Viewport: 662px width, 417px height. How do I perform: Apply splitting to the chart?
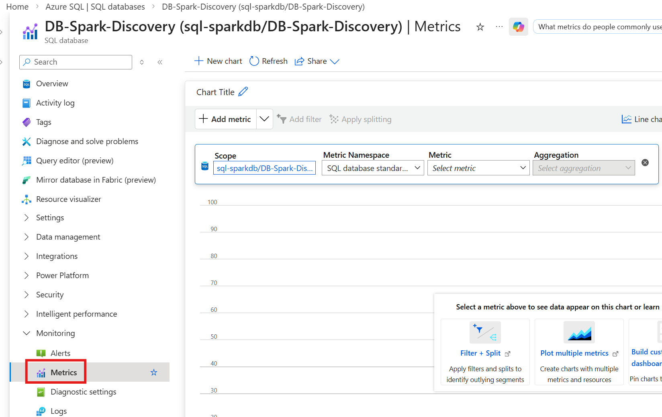(x=360, y=119)
